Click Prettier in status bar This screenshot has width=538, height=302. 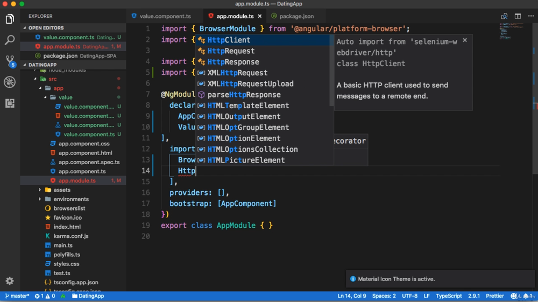pyautogui.click(x=495, y=296)
